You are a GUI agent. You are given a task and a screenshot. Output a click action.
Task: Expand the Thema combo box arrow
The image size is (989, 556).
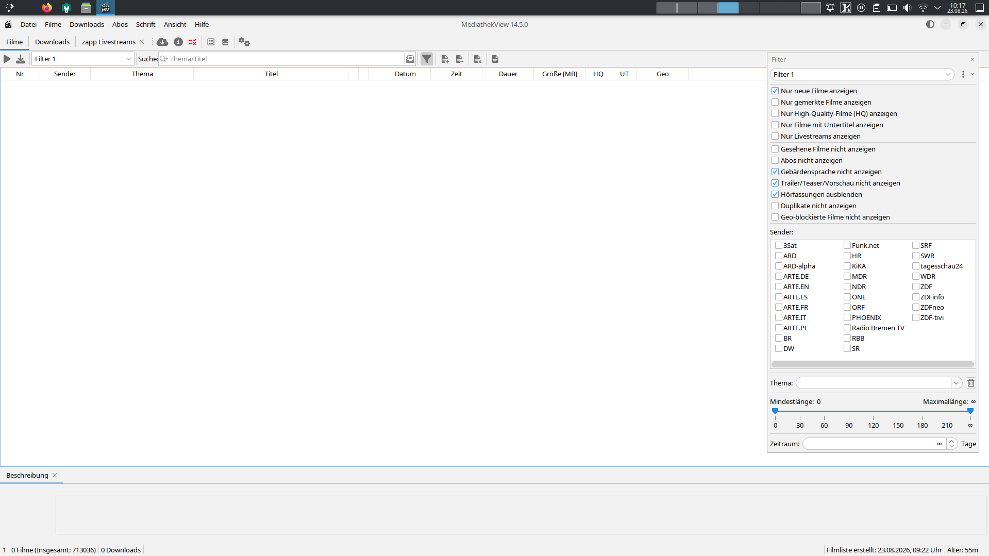coord(957,383)
